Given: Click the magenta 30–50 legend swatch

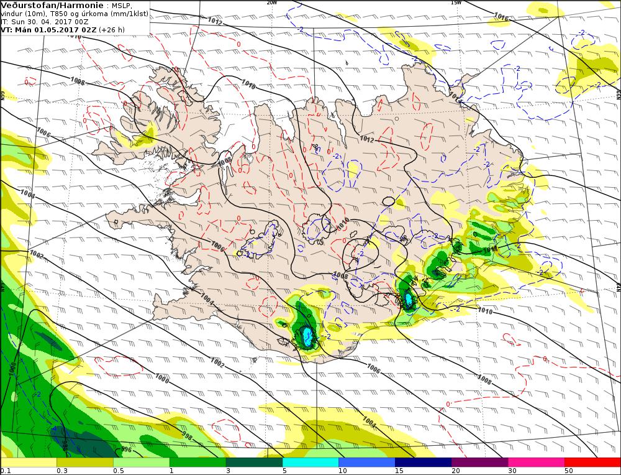Looking at the screenshot, I should coord(537,463).
